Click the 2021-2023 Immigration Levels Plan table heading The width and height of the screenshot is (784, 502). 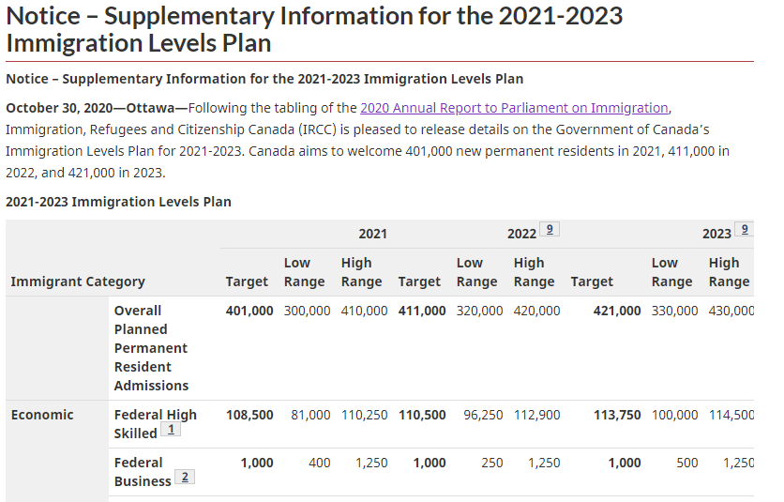point(118,202)
